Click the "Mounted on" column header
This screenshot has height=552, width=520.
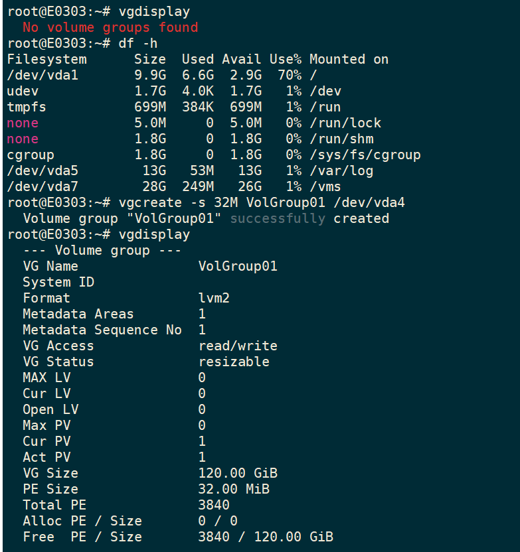[x=349, y=59]
